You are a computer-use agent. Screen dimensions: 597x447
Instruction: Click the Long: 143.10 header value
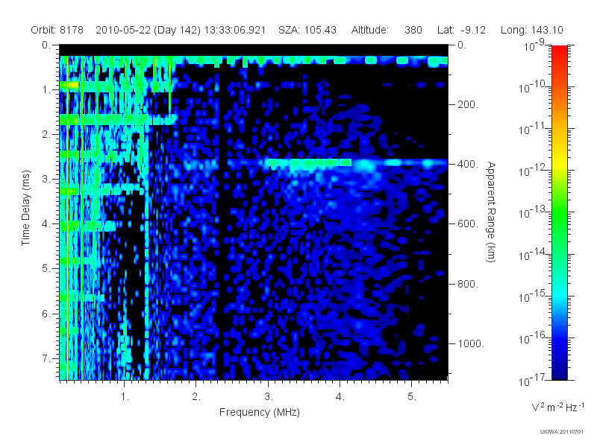point(531,30)
